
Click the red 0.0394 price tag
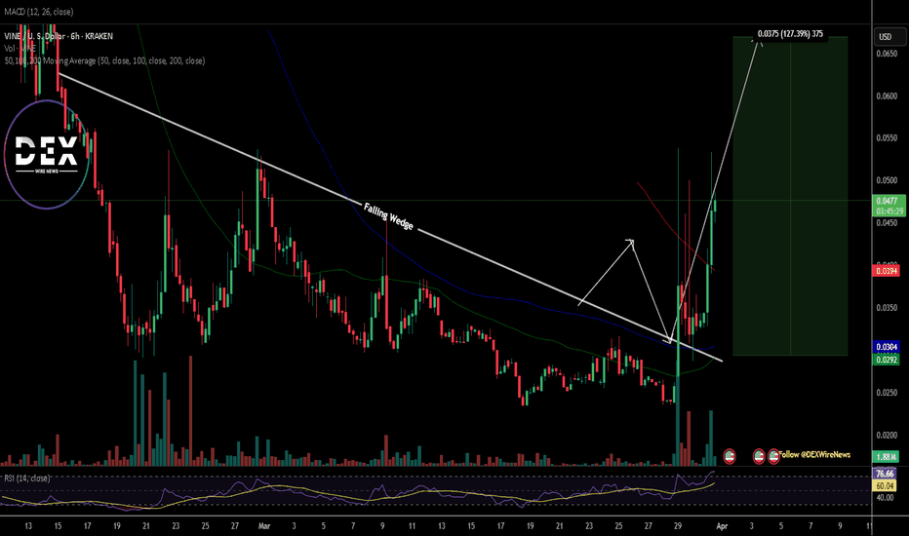tap(886, 271)
